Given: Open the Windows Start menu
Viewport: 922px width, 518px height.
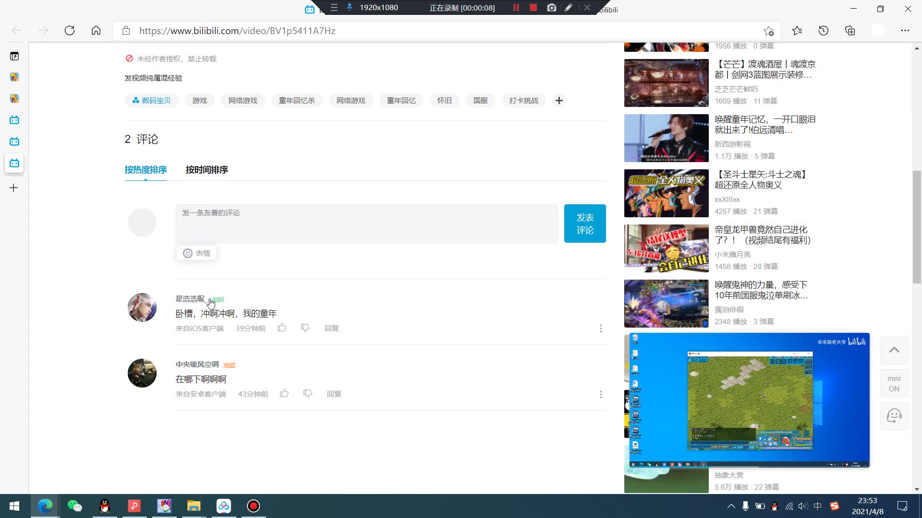Looking at the screenshot, I should pyautogui.click(x=14, y=506).
